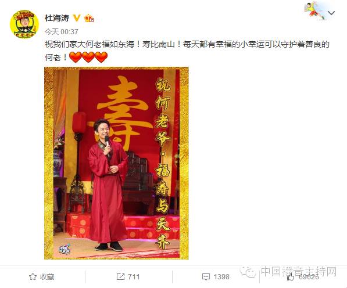The image size is (347, 288).
Task: Repost this post with 711 shares
Action: [128, 277]
